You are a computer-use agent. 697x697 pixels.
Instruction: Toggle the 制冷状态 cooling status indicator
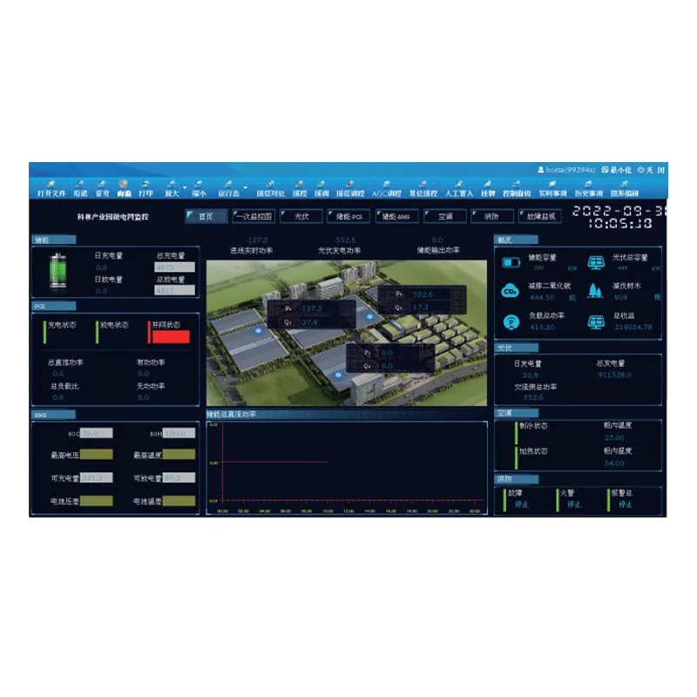pos(517,432)
